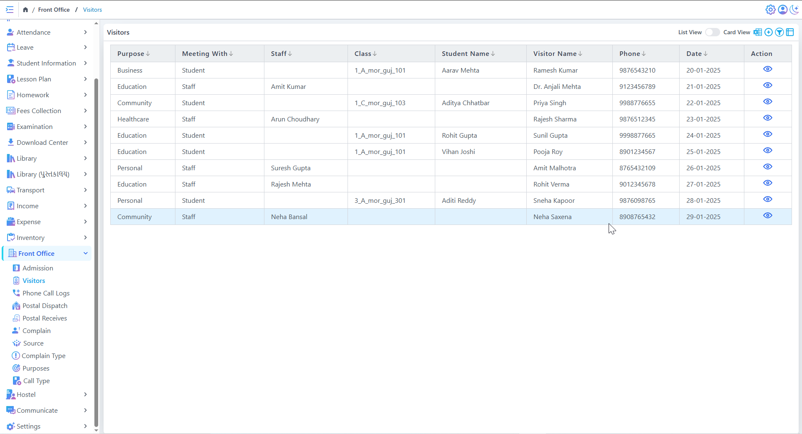Open the column layout icon
Viewport: 802px width, 434px height.
[x=790, y=32]
